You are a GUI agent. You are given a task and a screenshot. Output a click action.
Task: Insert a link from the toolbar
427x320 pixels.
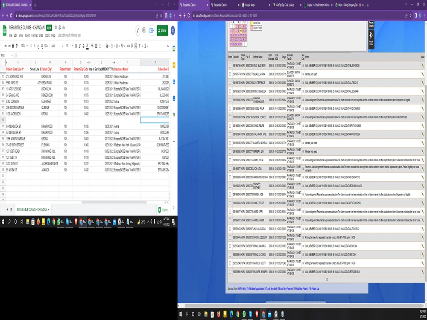129,46
